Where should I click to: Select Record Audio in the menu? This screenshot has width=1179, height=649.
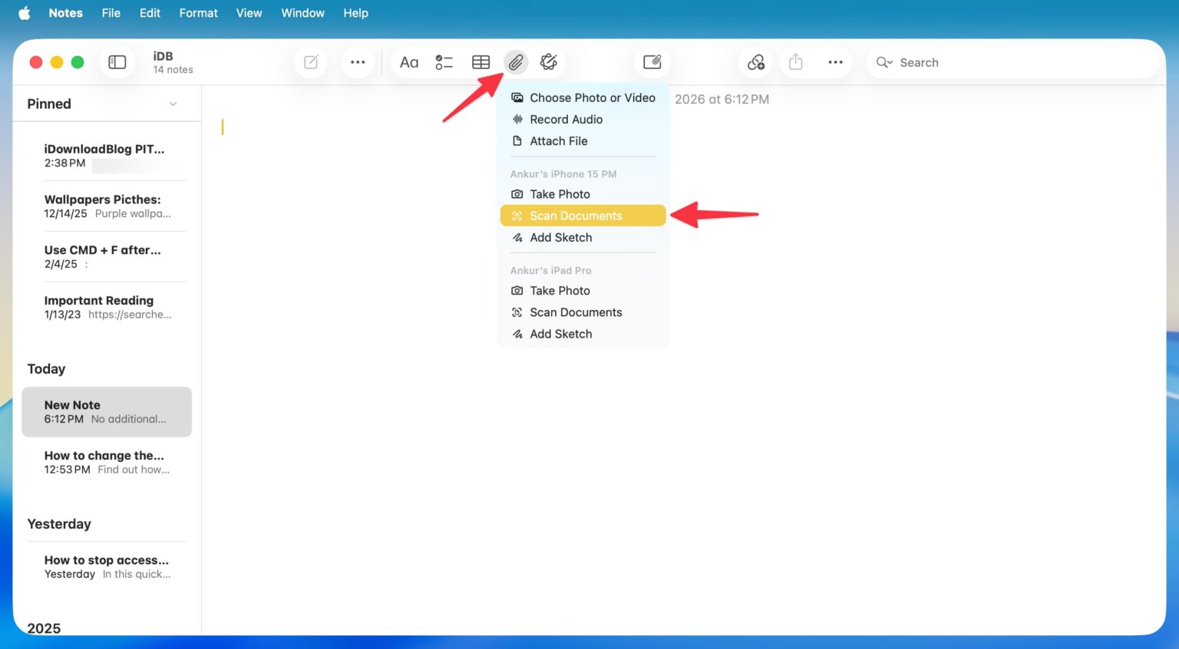(x=583, y=120)
